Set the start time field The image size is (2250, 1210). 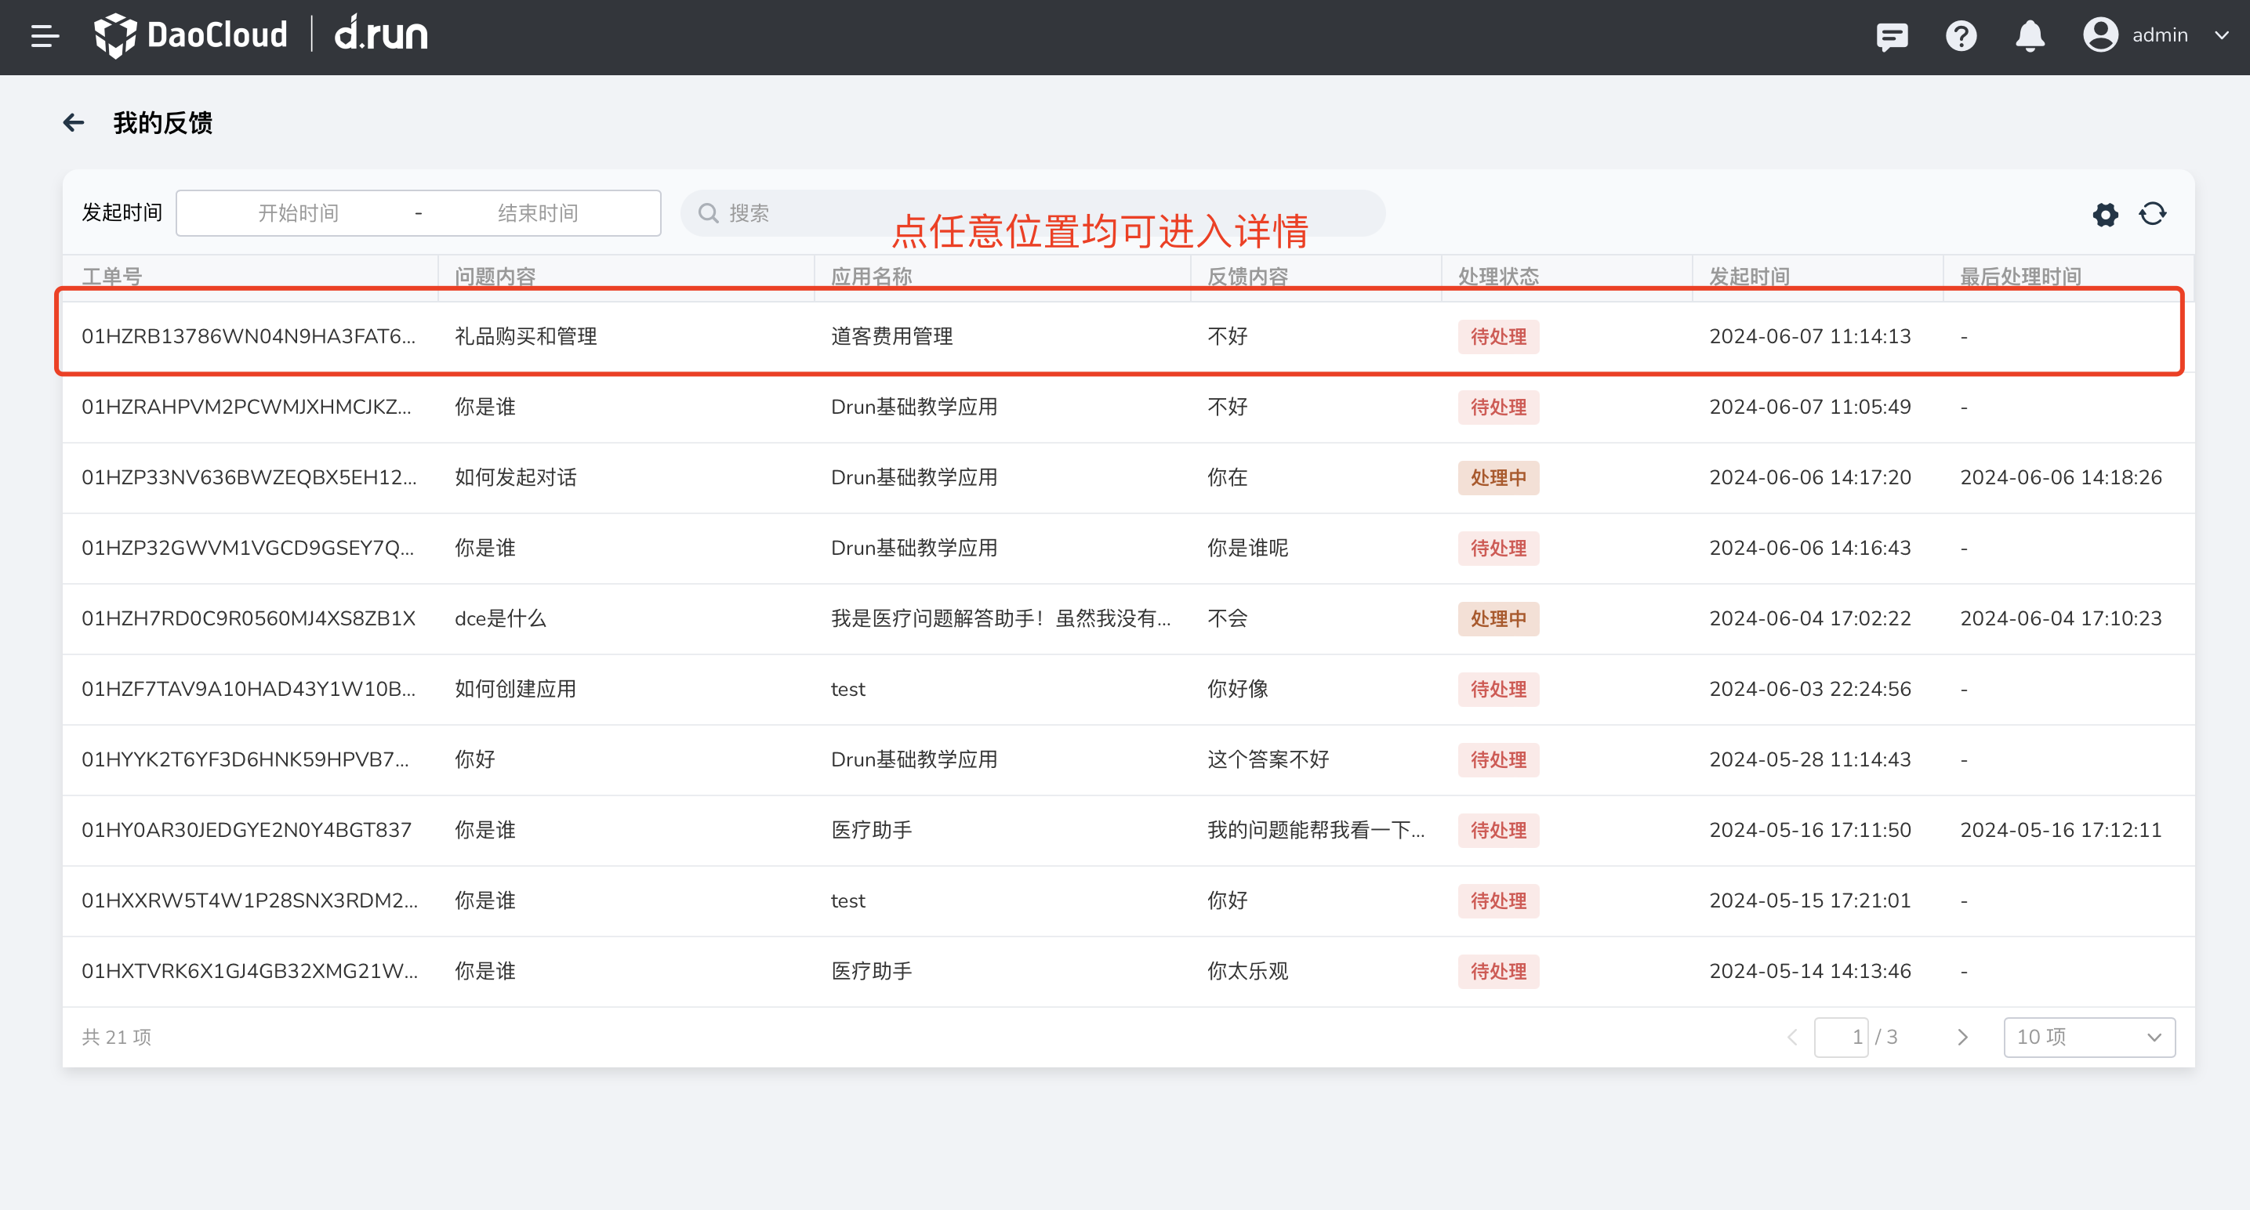pos(298,213)
